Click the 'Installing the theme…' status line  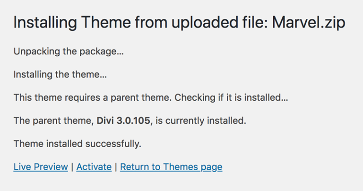tap(60, 74)
